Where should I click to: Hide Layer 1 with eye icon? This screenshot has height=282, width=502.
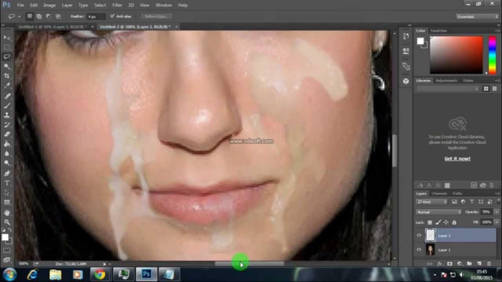419,249
